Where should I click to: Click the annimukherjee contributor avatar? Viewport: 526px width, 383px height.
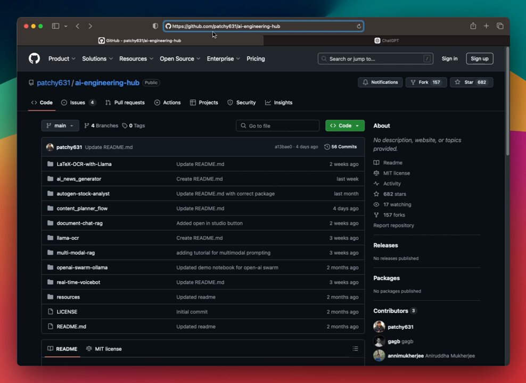[379, 355]
